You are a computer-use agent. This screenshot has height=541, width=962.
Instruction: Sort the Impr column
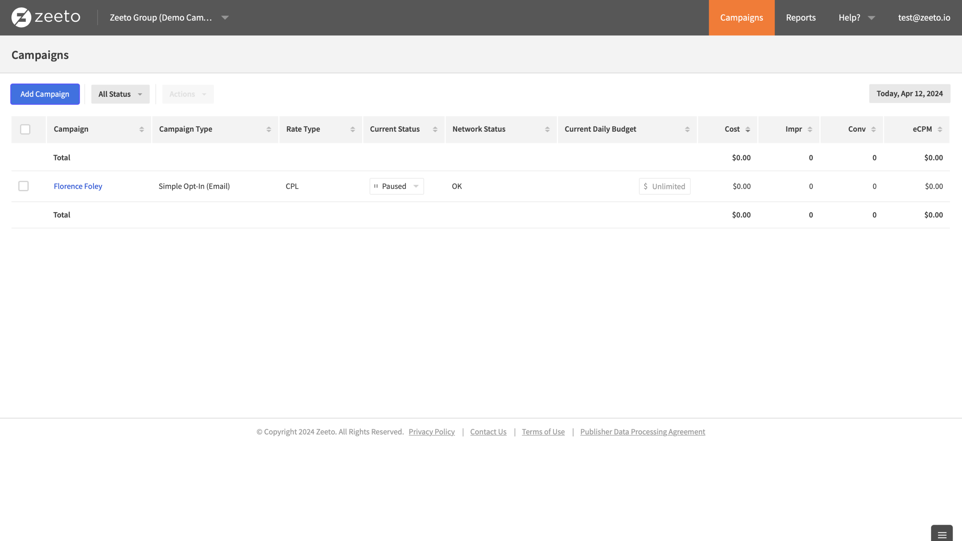tap(809, 129)
